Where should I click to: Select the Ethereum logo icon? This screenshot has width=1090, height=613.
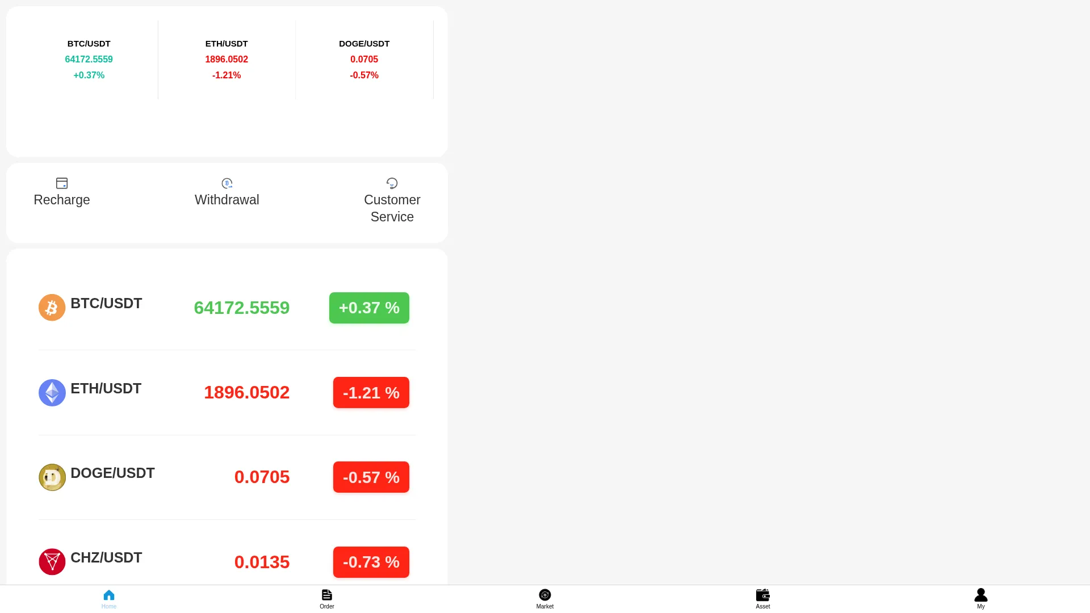click(x=52, y=393)
